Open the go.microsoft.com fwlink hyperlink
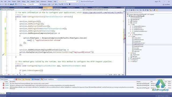The width and height of the screenshot is (172, 97). [103, 13]
